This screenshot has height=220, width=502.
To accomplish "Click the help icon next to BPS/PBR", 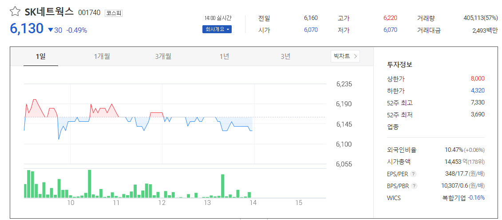I will [x=414, y=186].
